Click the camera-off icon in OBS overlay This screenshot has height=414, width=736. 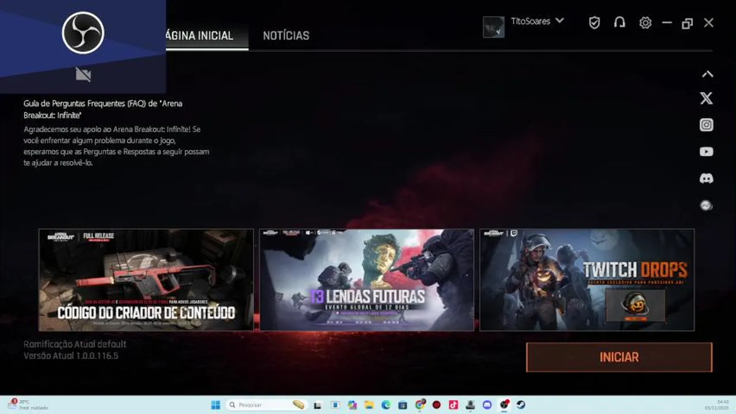coord(83,74)
